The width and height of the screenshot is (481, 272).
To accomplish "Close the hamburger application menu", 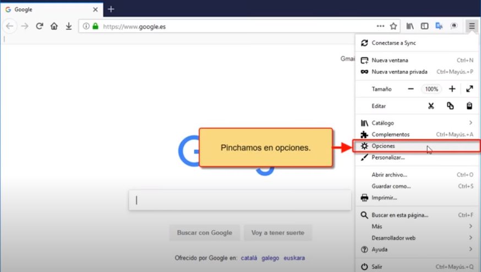I will coord(472,26).
